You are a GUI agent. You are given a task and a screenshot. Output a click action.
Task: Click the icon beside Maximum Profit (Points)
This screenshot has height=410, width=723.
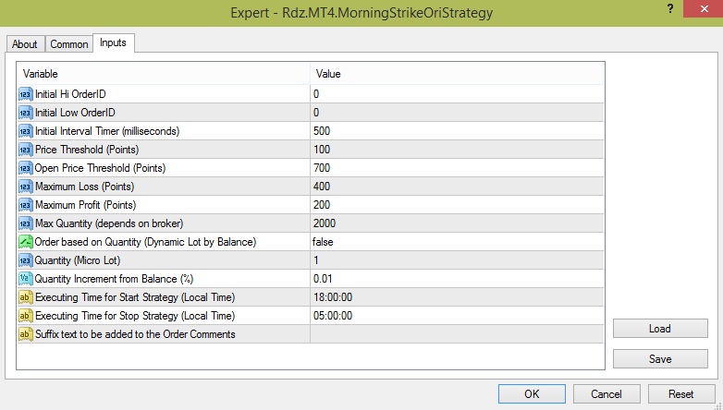(25, 205)
